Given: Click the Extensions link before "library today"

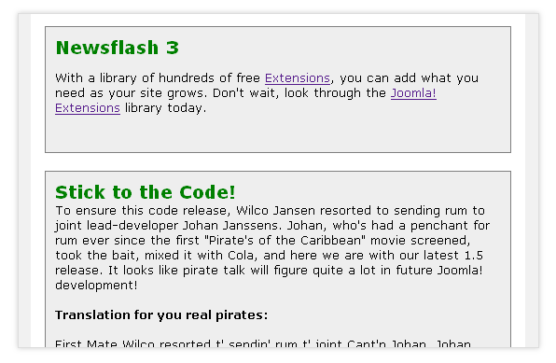Looking at the screenshot, I should [x=88, y=108].
